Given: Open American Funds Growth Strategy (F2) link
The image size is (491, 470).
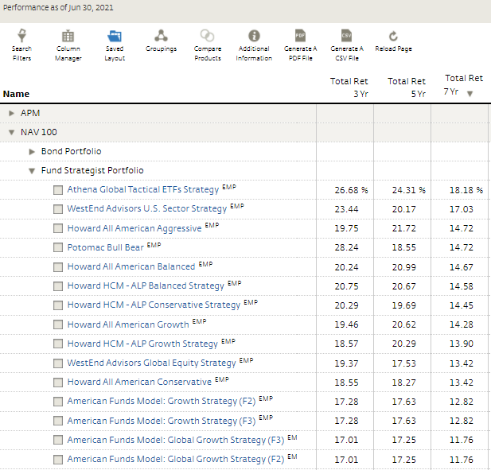Looking at the screenshot, I should coord(162,401).
